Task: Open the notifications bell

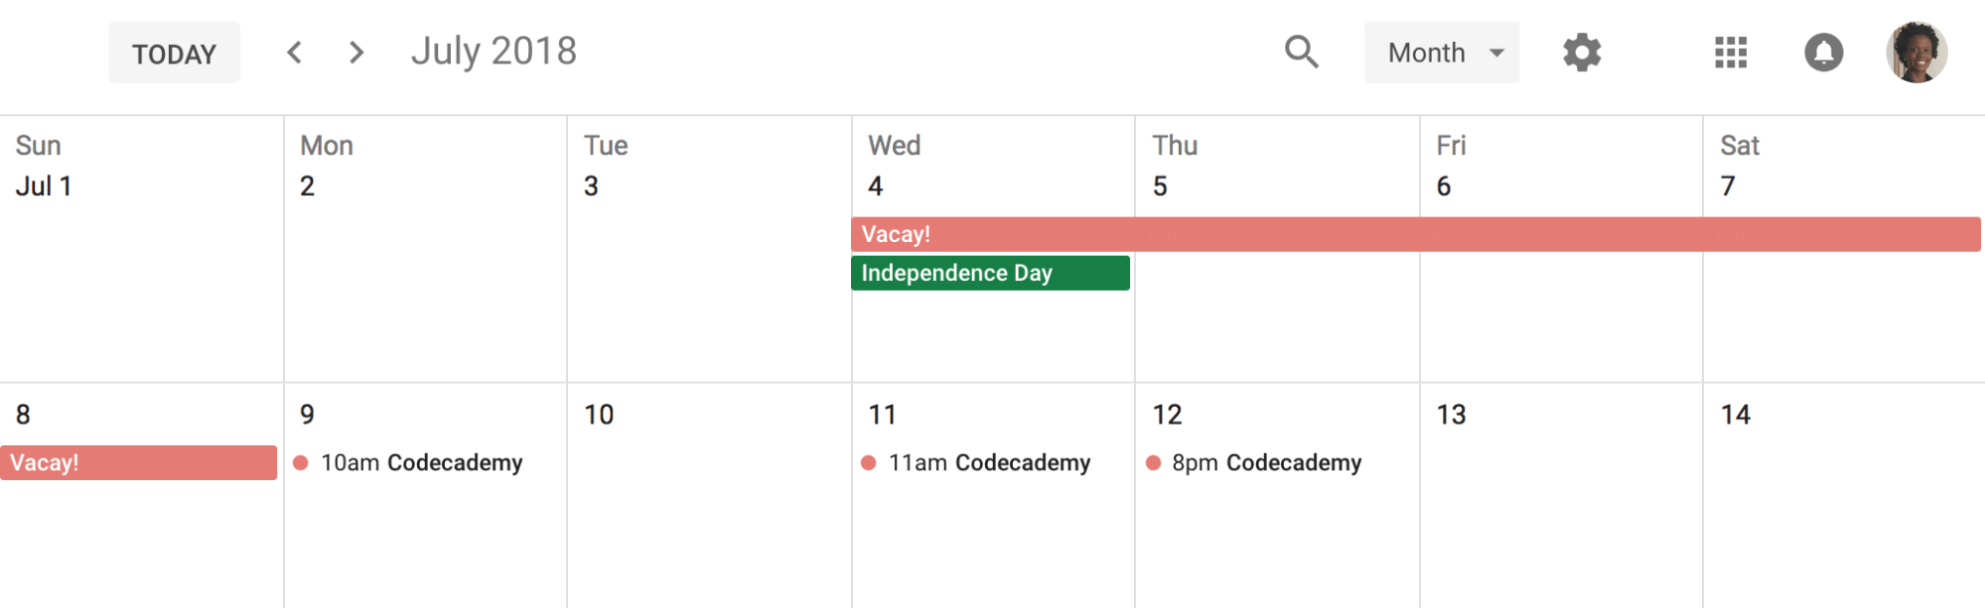Action: [1824, 53]
